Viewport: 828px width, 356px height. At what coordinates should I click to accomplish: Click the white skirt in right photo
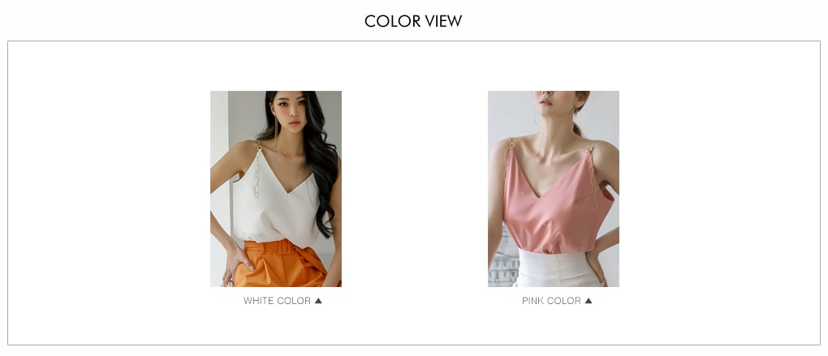coord(557,269)
